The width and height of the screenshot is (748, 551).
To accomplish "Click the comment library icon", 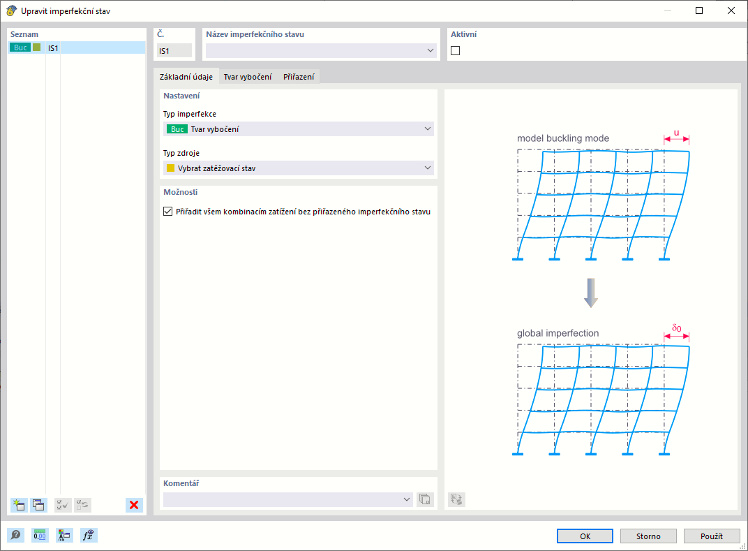I will tap(424, 499).
